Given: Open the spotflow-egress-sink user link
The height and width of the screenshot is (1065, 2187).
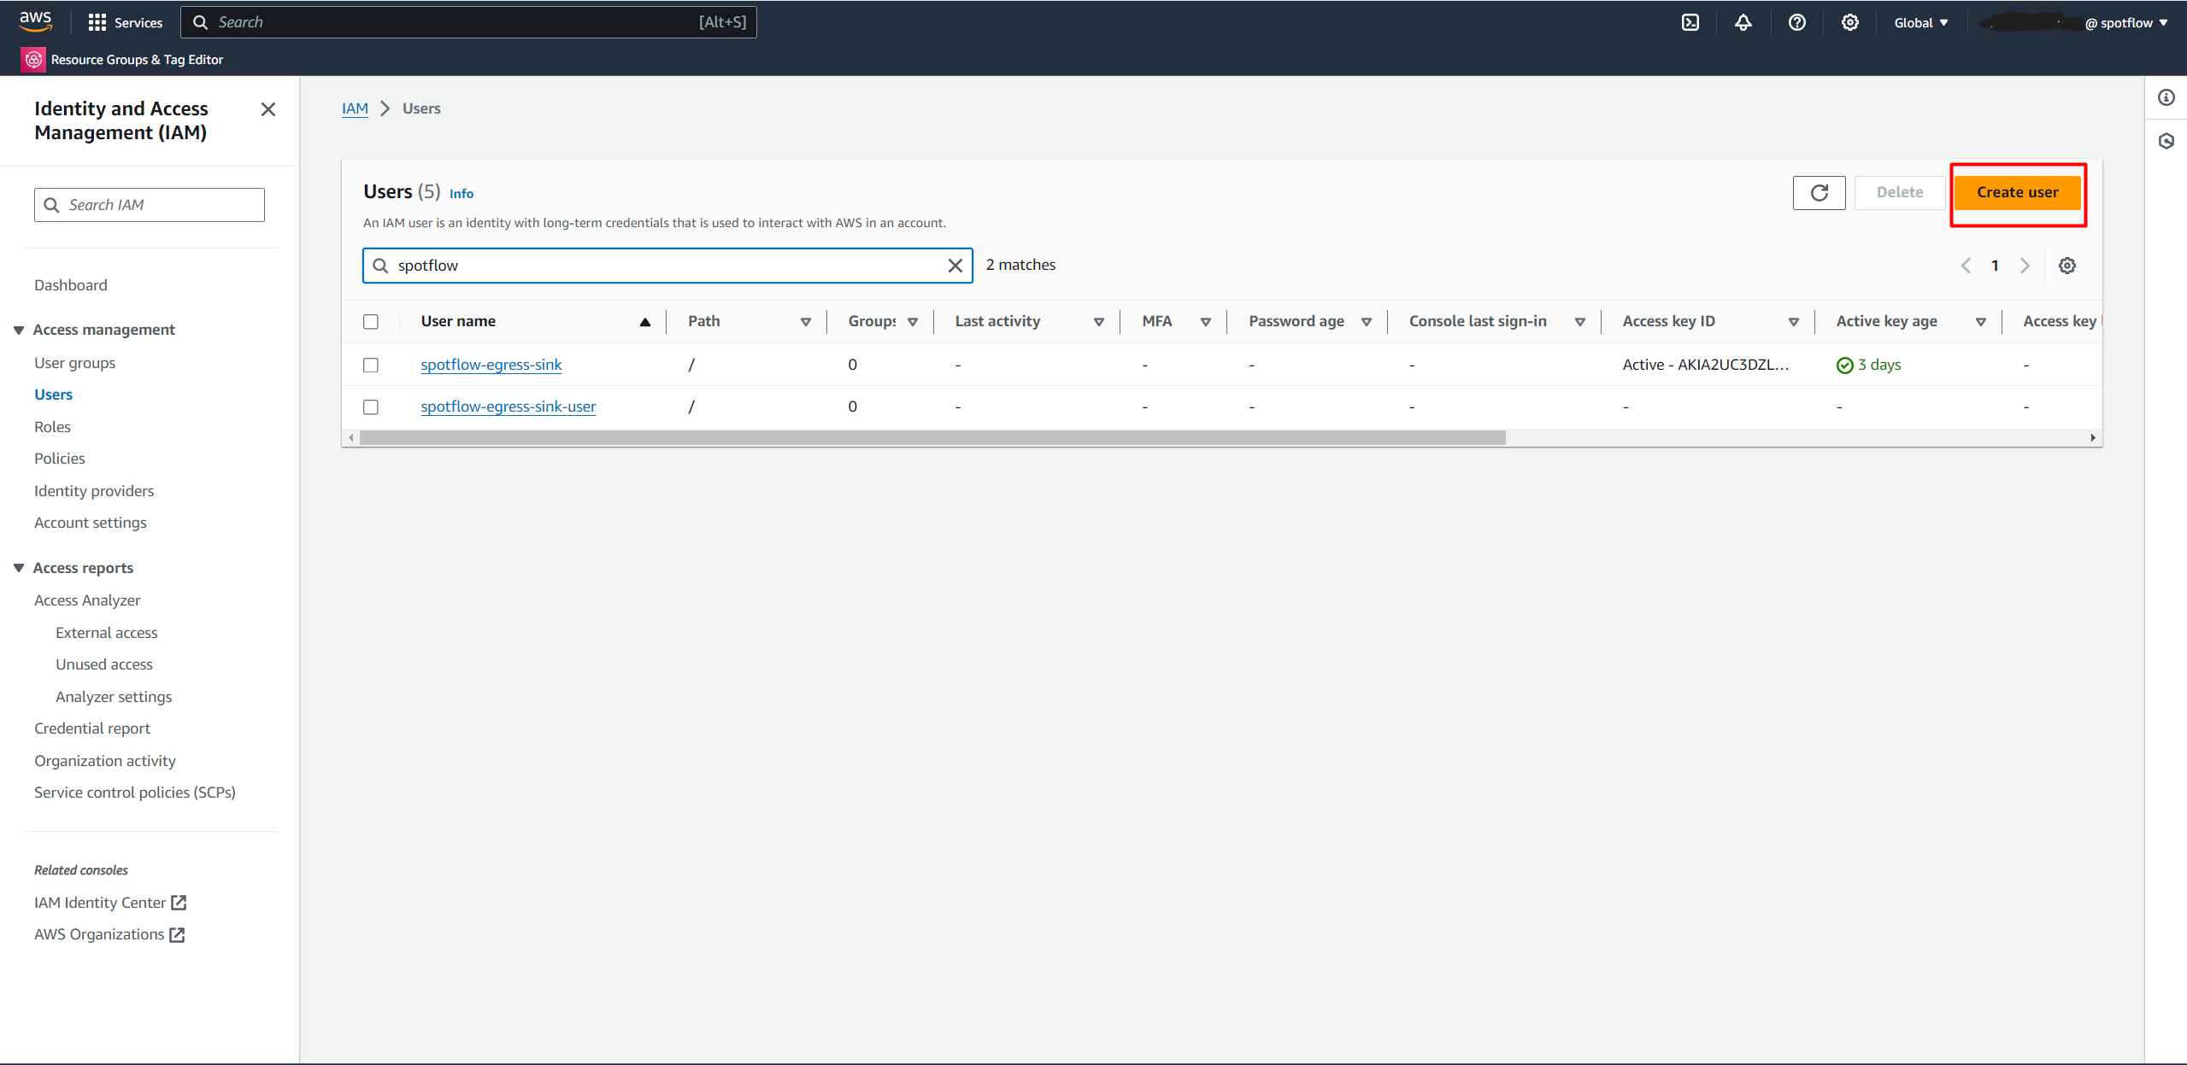Looking at the screenshot, I should (x=491, y=365).
